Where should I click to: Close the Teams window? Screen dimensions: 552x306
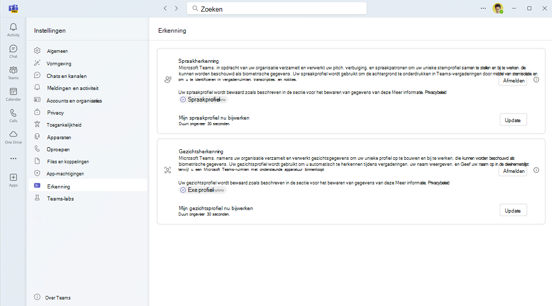[544, 9]
